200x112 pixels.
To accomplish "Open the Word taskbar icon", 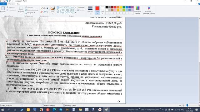I will (74, 110).
